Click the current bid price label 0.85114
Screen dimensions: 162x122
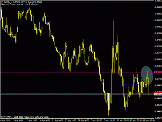[158, 94]
